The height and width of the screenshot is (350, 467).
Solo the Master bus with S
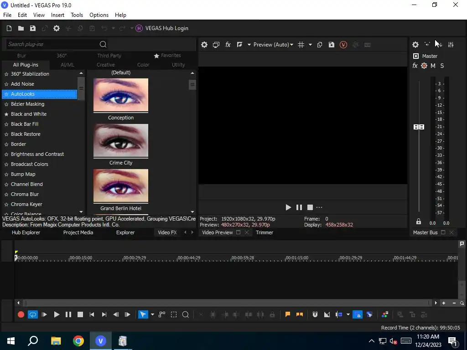[x=442, y=66]
